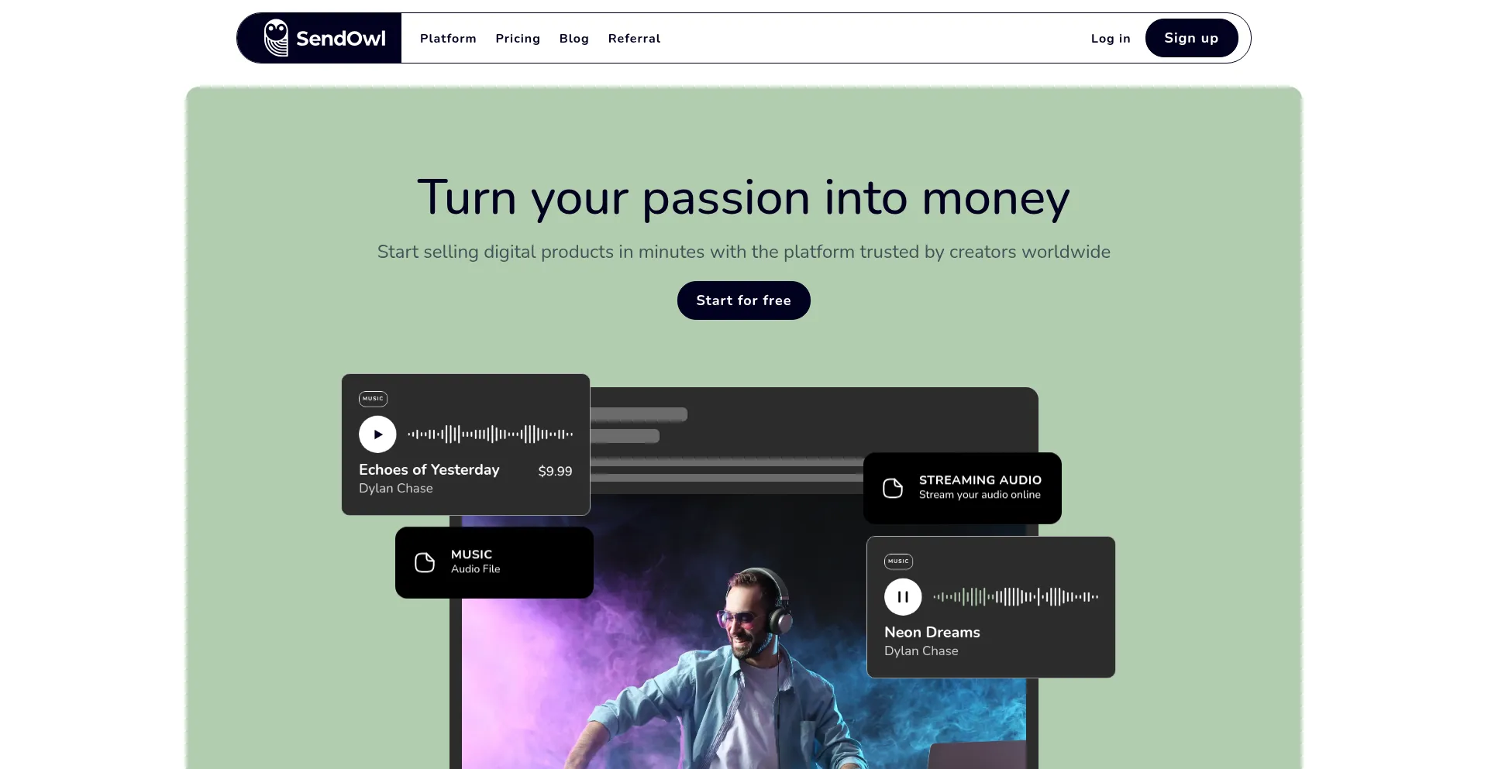Open the Platform menu
The height and width of the screenshot is (769, 1488).
448,39
